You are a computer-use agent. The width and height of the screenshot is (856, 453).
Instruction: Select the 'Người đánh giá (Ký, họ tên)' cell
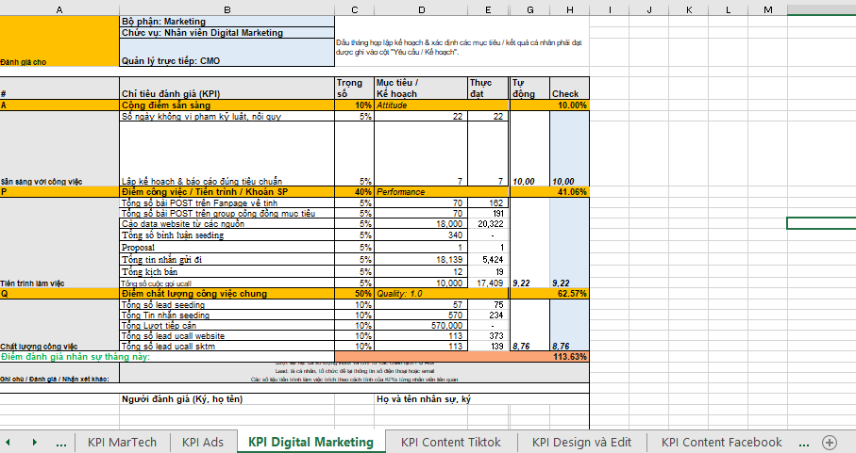click(x=227, y=399)
